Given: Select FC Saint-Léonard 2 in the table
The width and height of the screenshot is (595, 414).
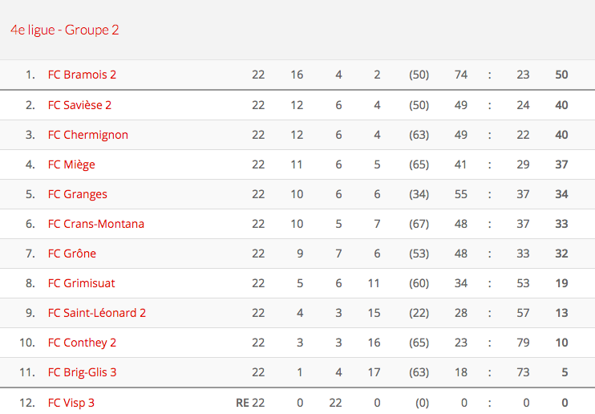Looking at the screenshot, I should tap(97, 313).
